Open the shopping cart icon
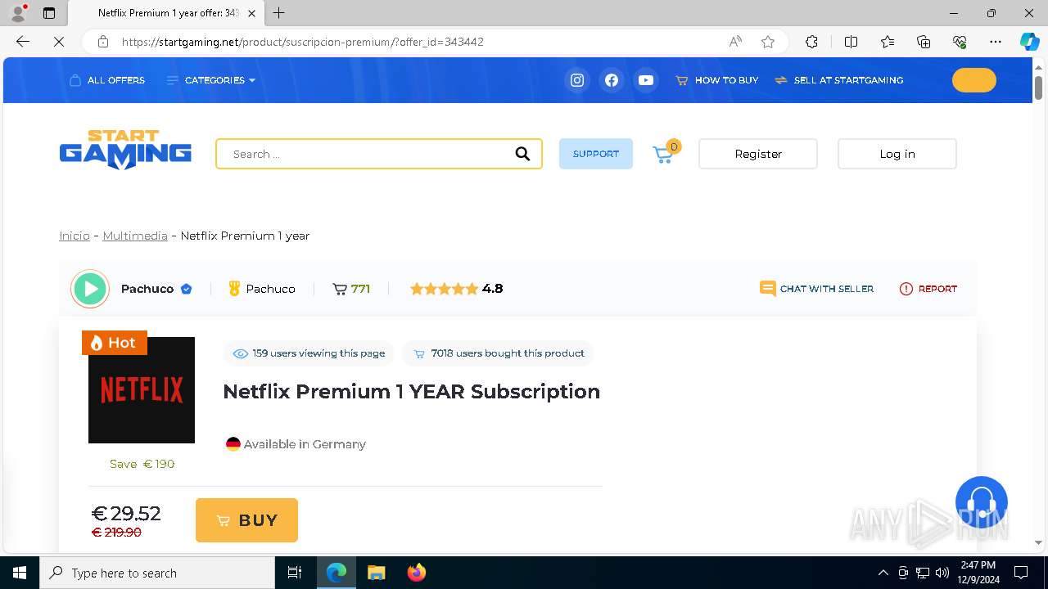This screenshot has height=589, width=1048. [664, 154]
